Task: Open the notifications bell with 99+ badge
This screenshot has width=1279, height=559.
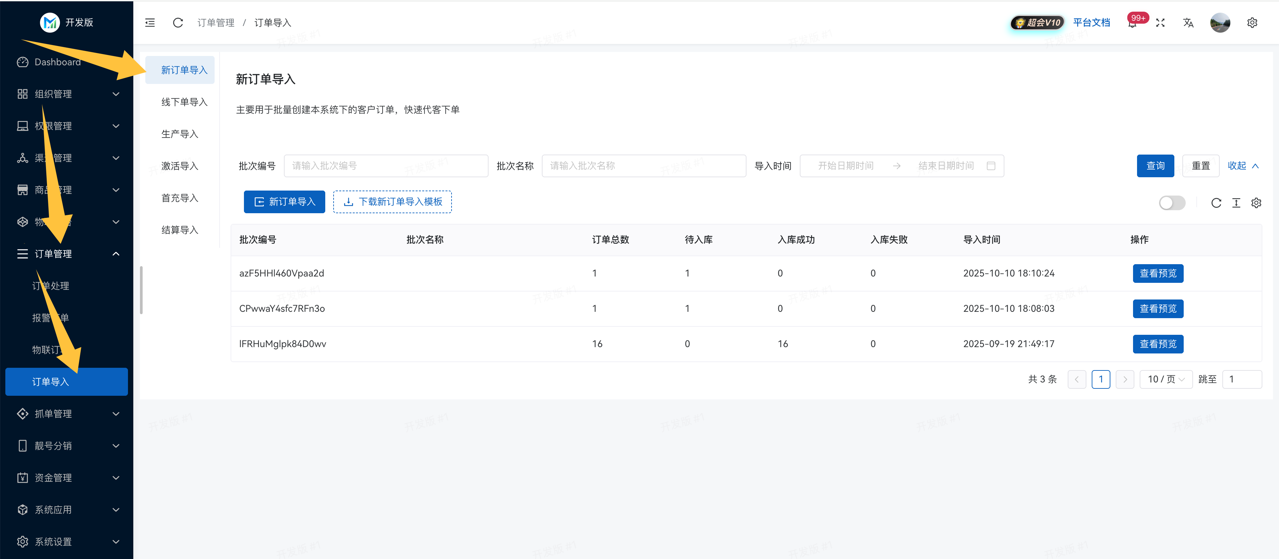Action: pos(1132,23)
